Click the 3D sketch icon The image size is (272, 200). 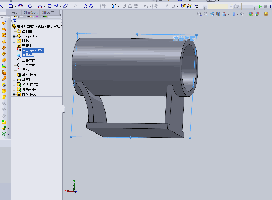(x=190, y=6)
